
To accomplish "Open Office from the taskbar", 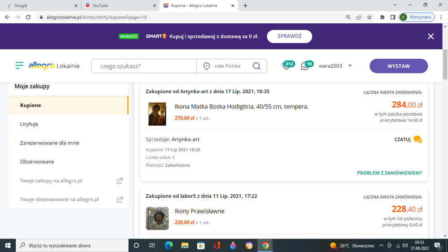I will click(x=217, y=245).
